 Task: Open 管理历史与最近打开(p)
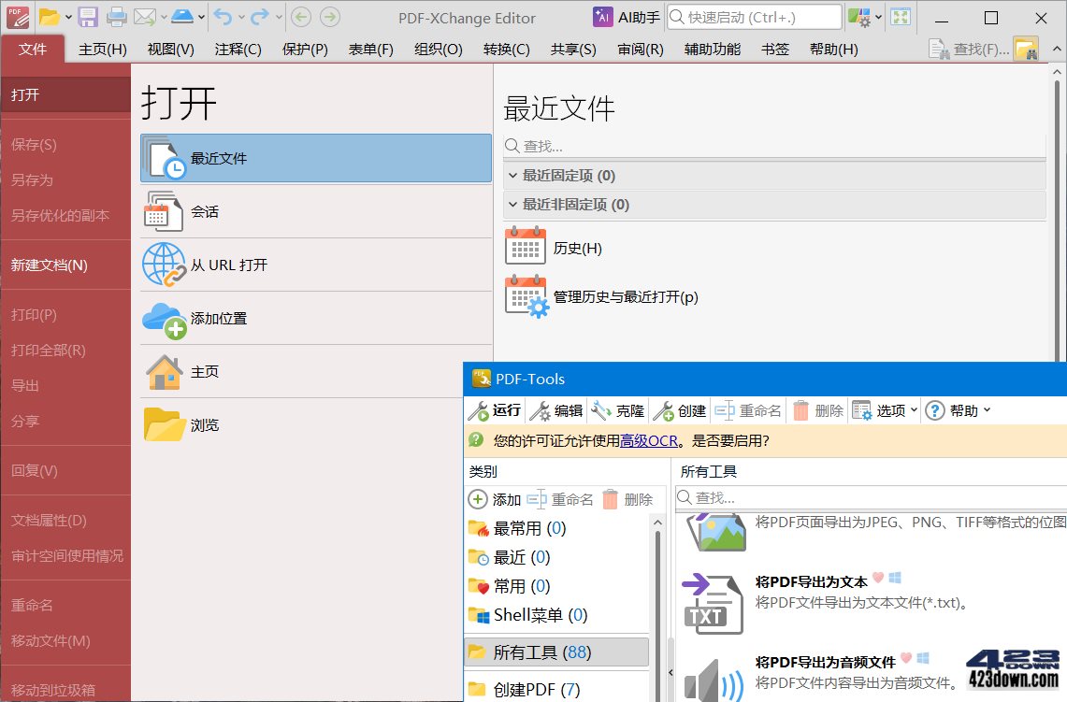coord(601,296)
